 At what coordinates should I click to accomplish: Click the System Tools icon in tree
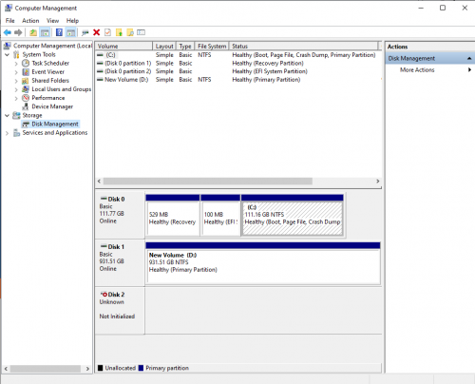pyautogui.click(x=16, y=54)
